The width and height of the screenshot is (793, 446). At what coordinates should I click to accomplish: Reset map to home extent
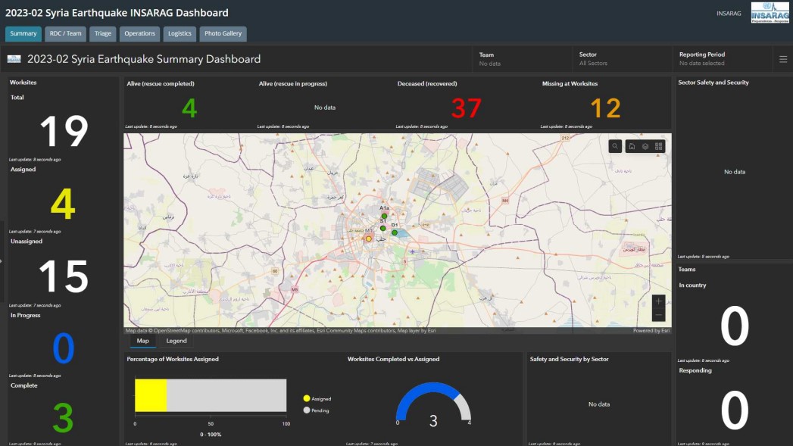tap(632, 147)
